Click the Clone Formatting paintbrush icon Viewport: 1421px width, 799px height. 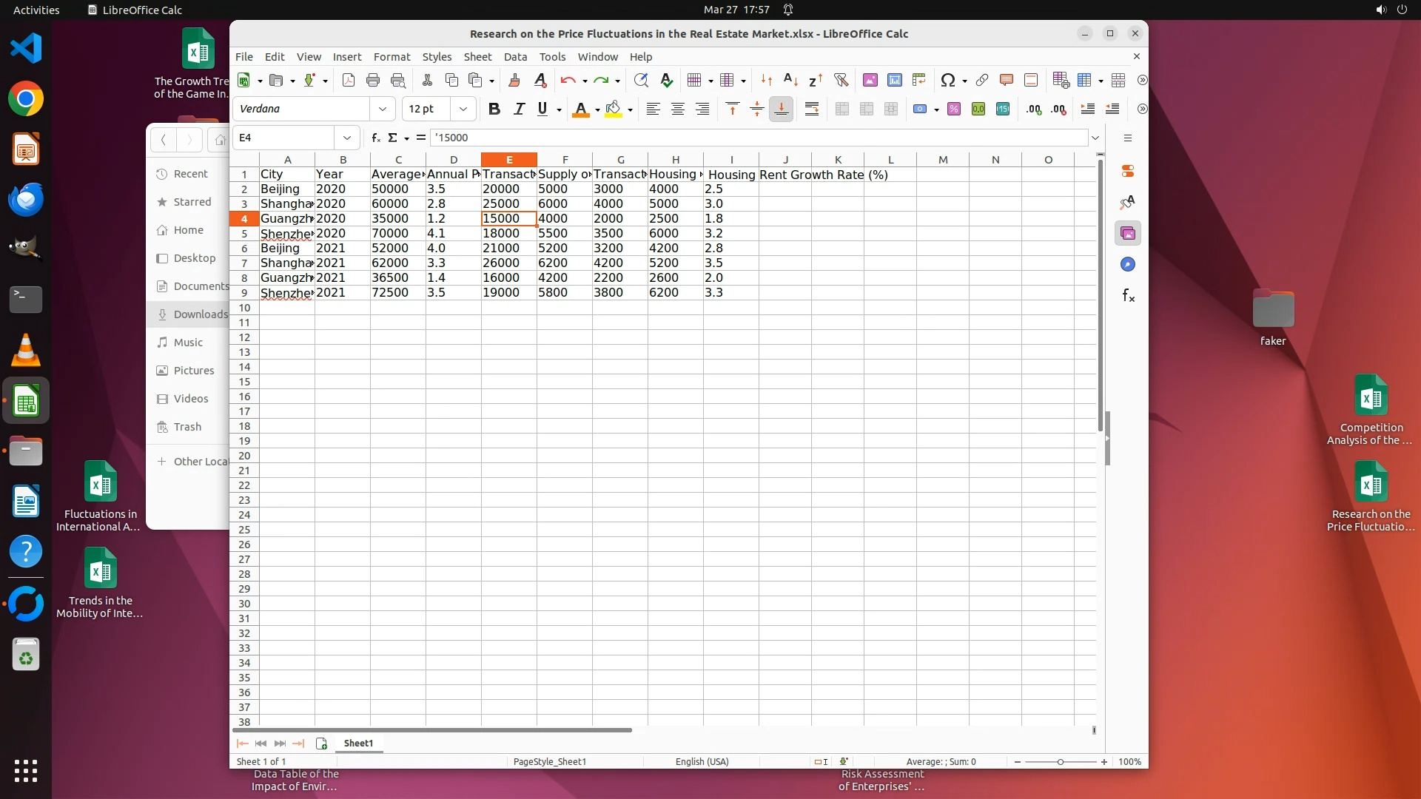tap(514, 80)
